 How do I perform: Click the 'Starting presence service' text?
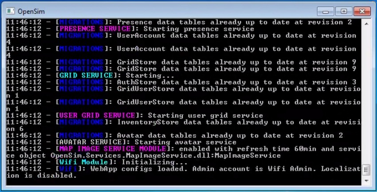[199, 29]
